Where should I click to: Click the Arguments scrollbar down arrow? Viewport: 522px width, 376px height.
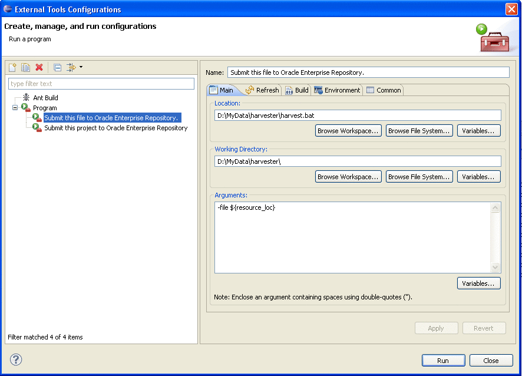pos(495,267)
